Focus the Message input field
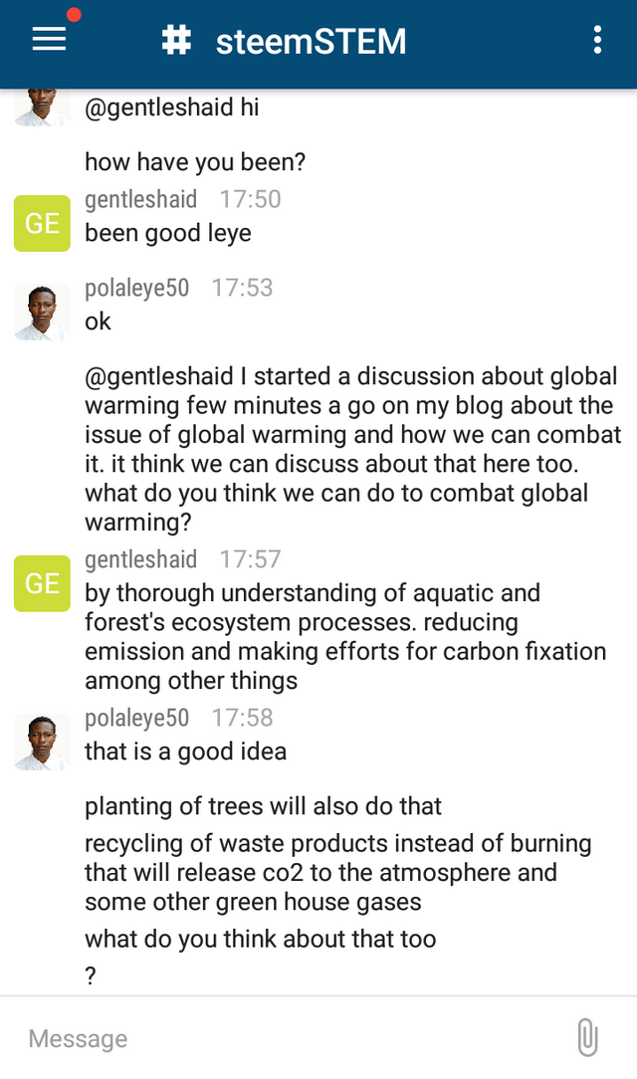637x1079 pixels. [289, 1038]
